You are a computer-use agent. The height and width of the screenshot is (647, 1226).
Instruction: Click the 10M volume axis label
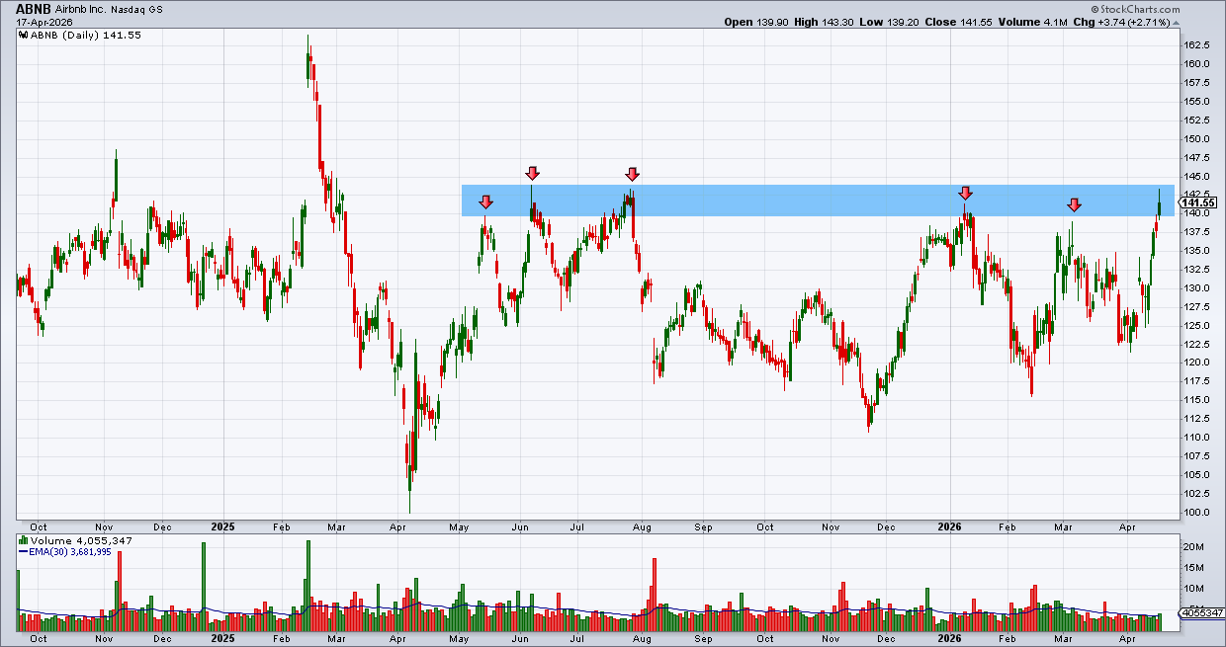tap(1193, 589)
